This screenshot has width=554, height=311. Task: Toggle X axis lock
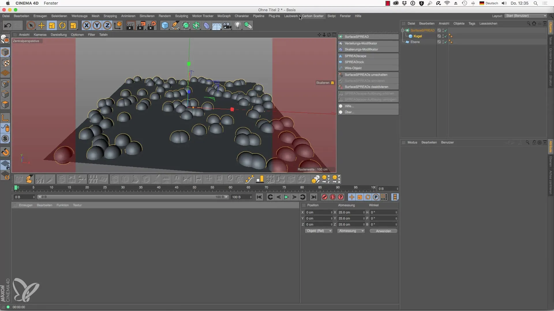pos(86,26)
